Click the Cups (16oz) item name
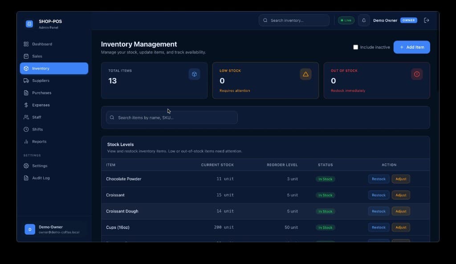This screenshot has width=456, height=264. 118,227
